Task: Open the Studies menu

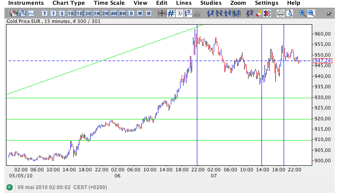Action: (x=211, y=3)
